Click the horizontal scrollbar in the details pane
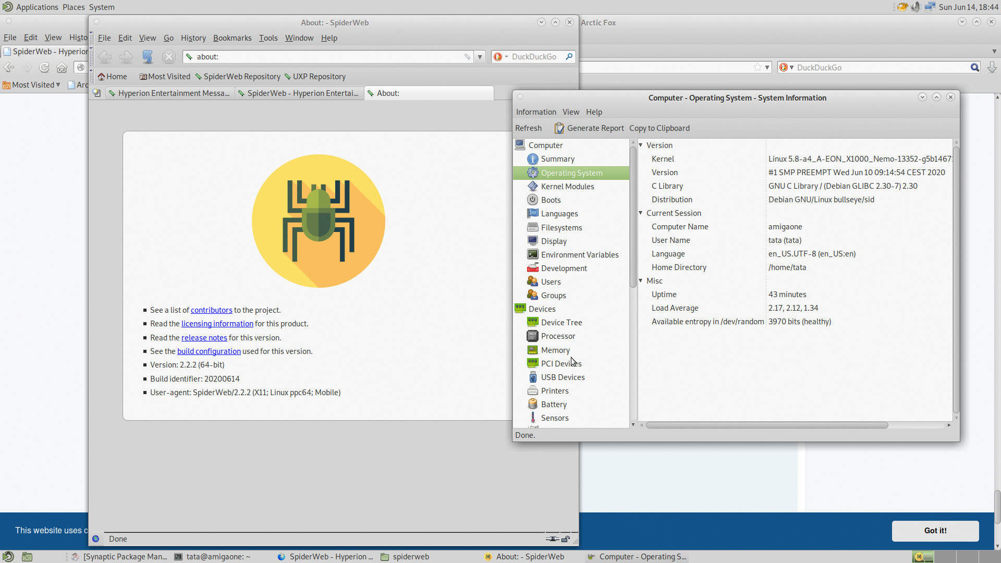Image resolution: width=1001 pixels, height=563 pixels. pos(766,425)
